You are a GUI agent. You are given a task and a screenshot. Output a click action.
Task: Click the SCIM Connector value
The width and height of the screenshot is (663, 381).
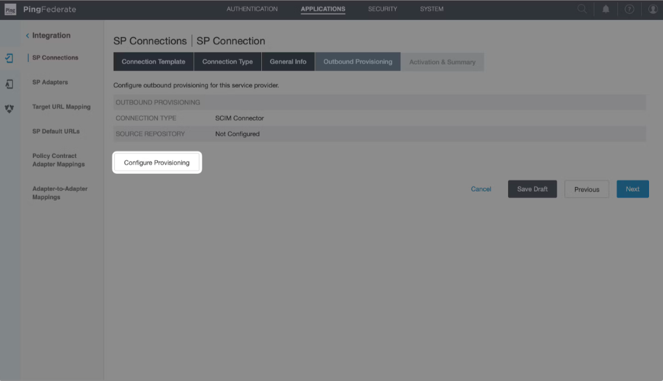click(x=239, y=118)
